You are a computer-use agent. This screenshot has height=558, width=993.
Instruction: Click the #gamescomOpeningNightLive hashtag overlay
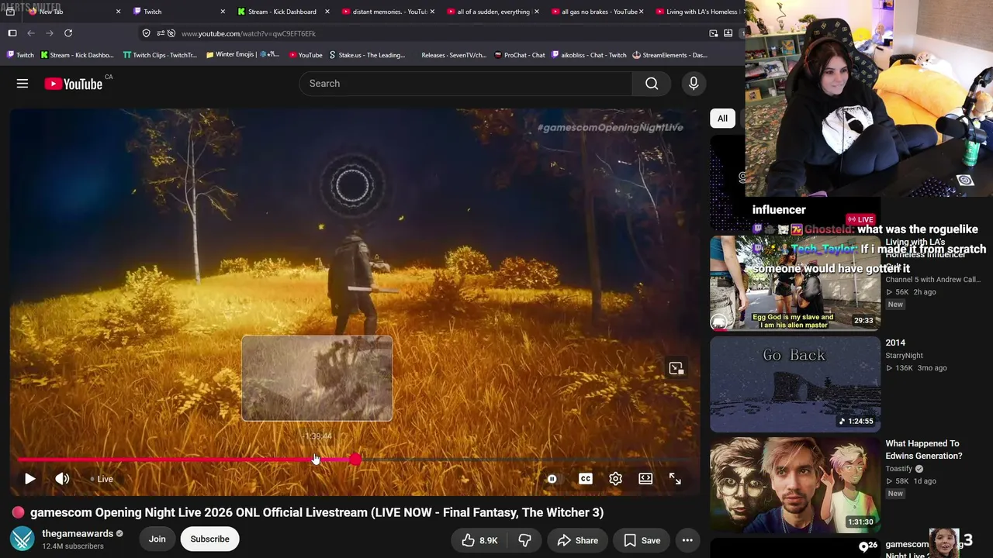(611, 127)
